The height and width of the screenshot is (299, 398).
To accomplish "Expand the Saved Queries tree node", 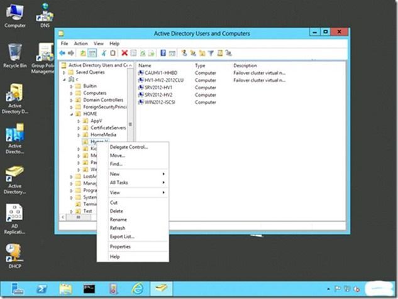I will coord(64,72).
